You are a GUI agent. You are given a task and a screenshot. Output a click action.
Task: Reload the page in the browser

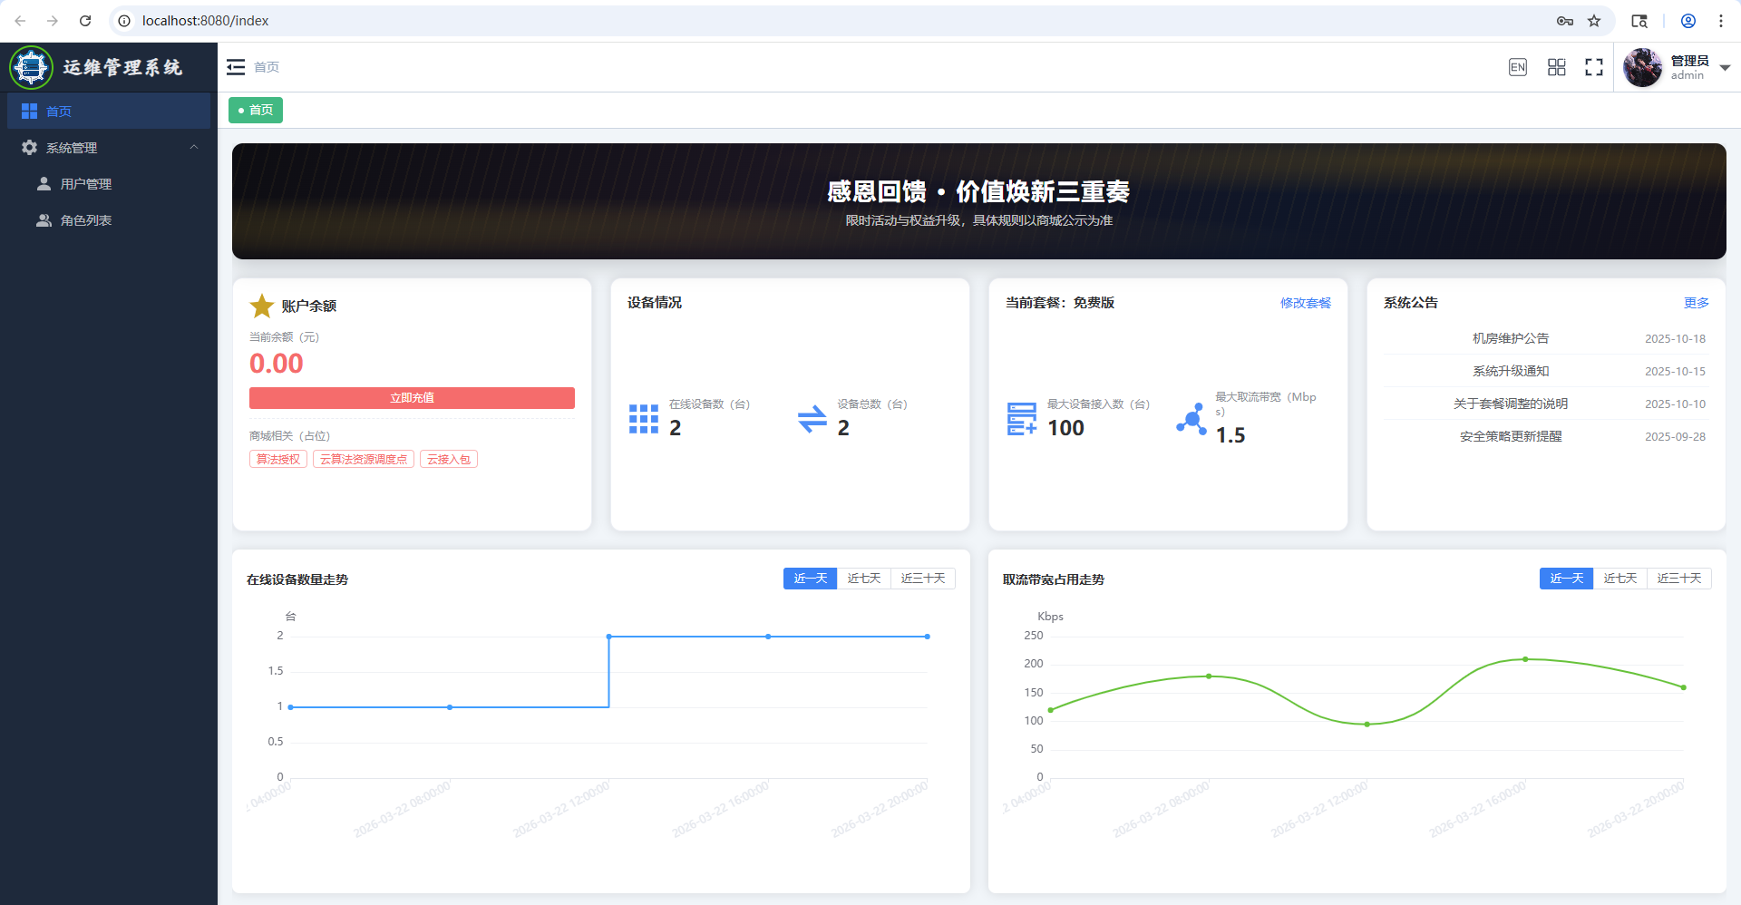(x=85, y=21)
